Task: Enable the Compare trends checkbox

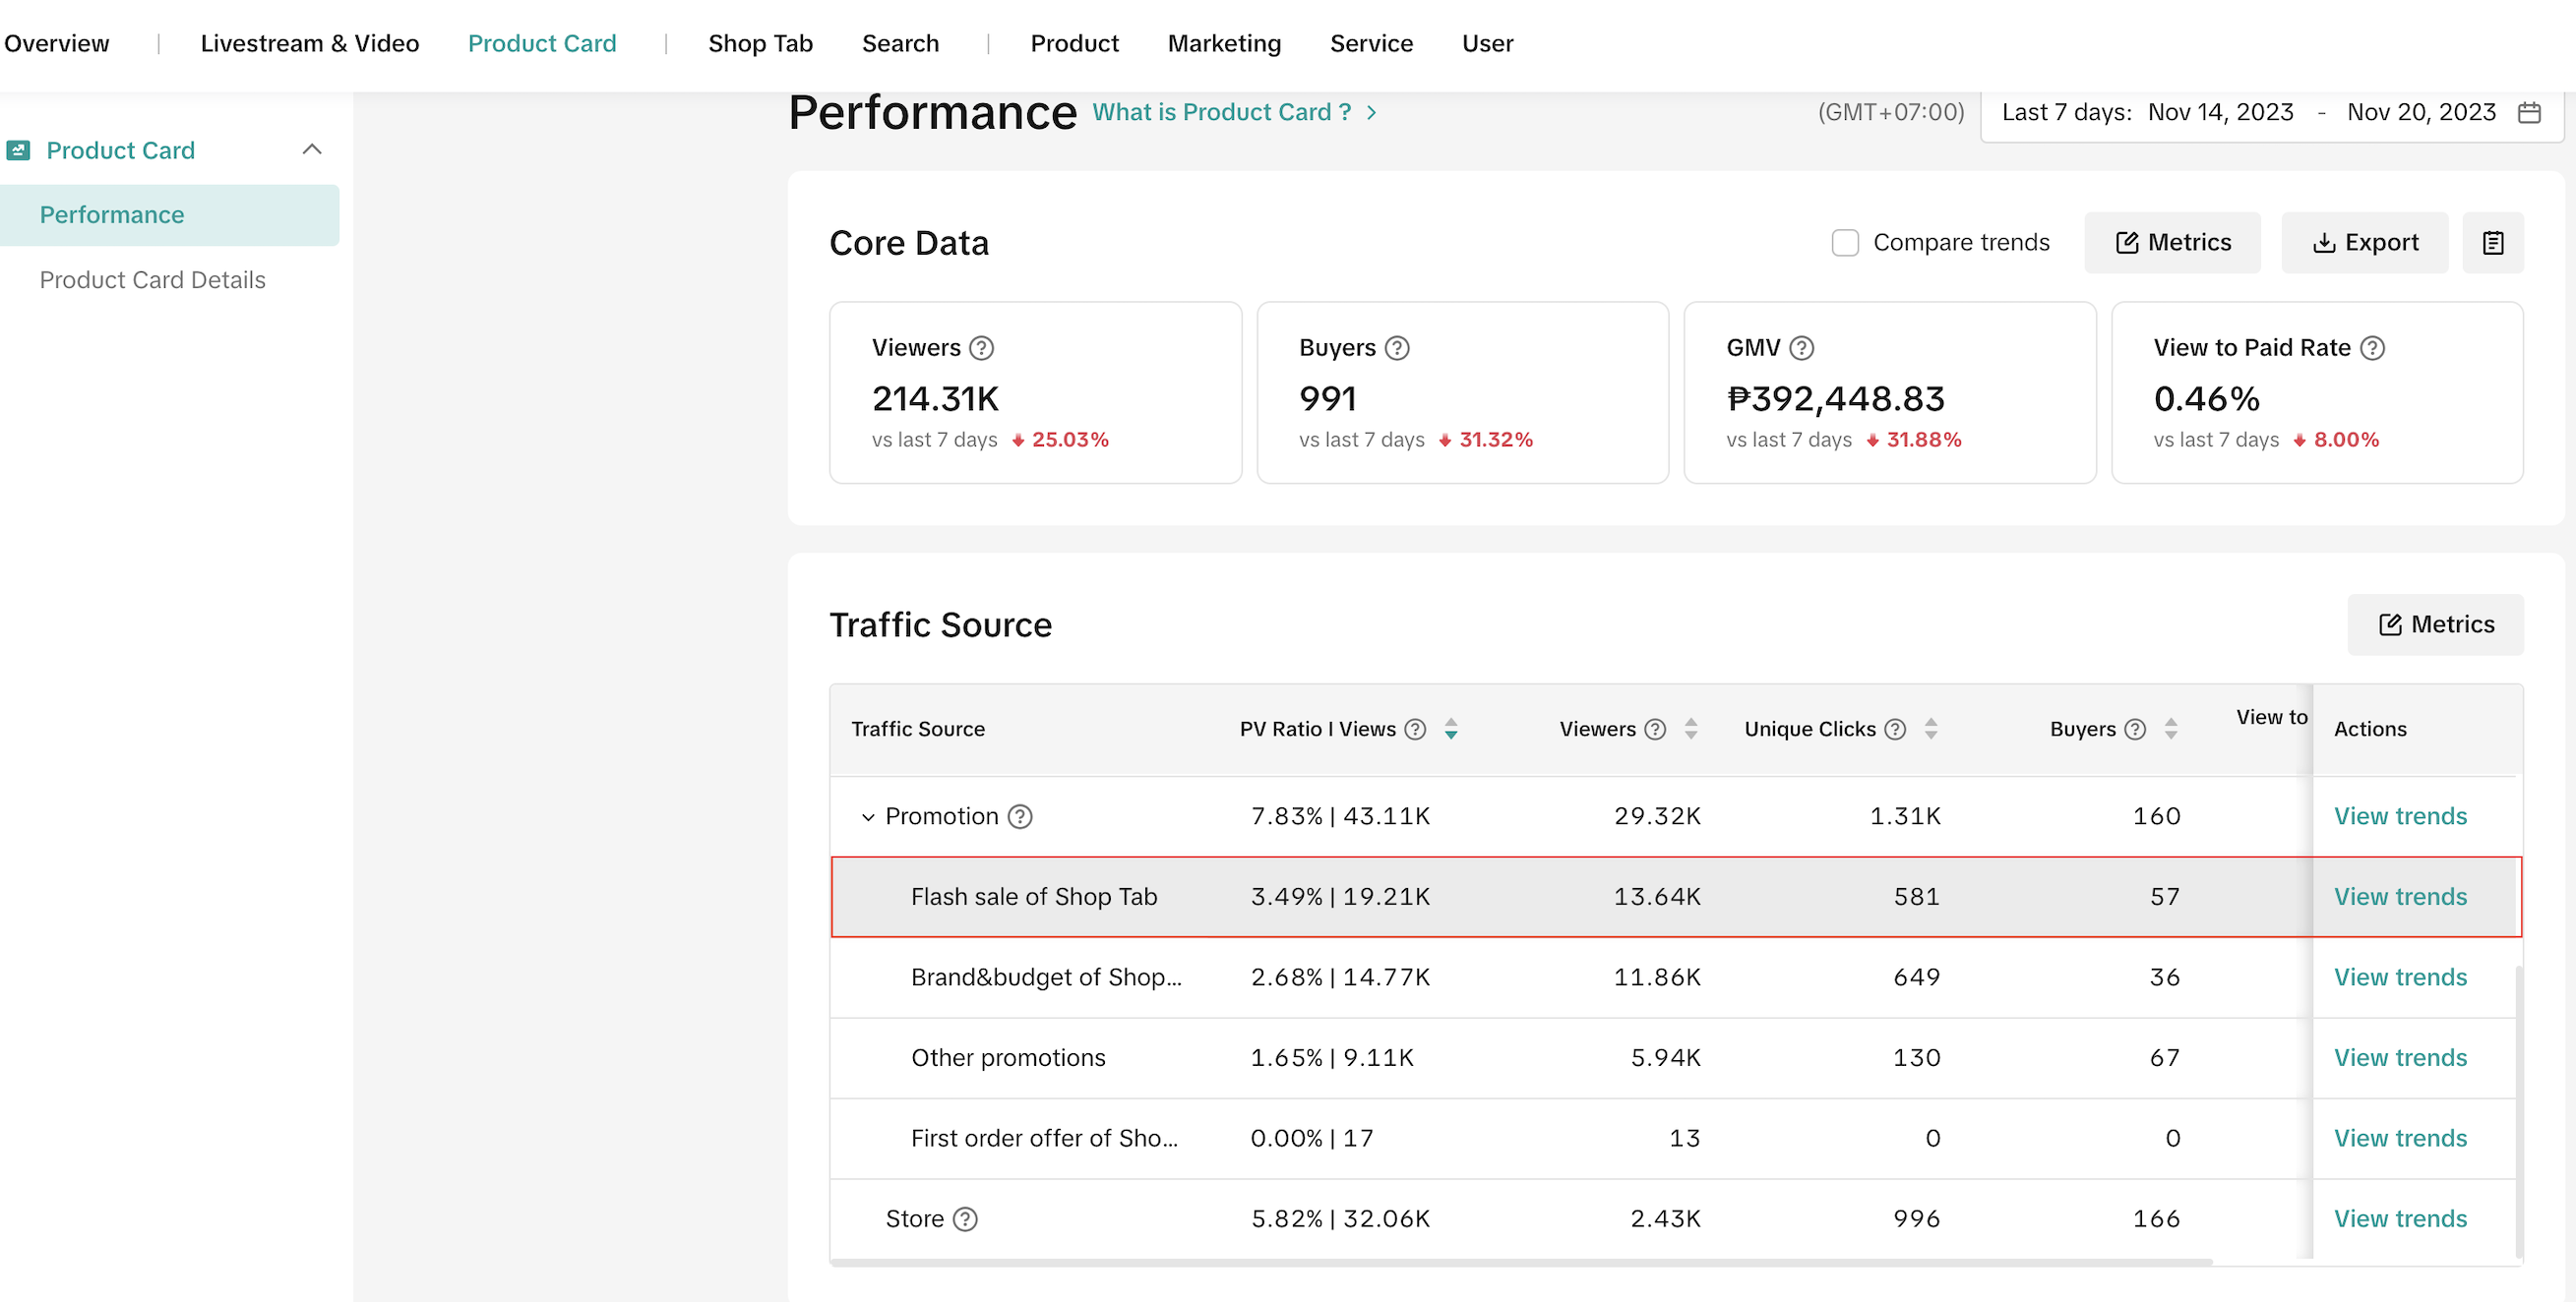Action: (1844, 243)
